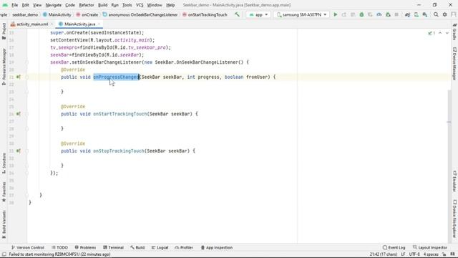Open the Favorites side panel
Screen dimensions: 458x258
tap(4, 192)
